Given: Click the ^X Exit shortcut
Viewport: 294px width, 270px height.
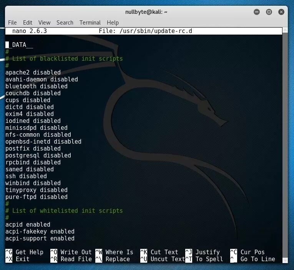Looking at the screenshot, I should [x=17, y=259].
